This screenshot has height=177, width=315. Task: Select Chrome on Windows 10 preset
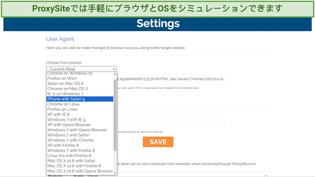(x=80, y=74)
